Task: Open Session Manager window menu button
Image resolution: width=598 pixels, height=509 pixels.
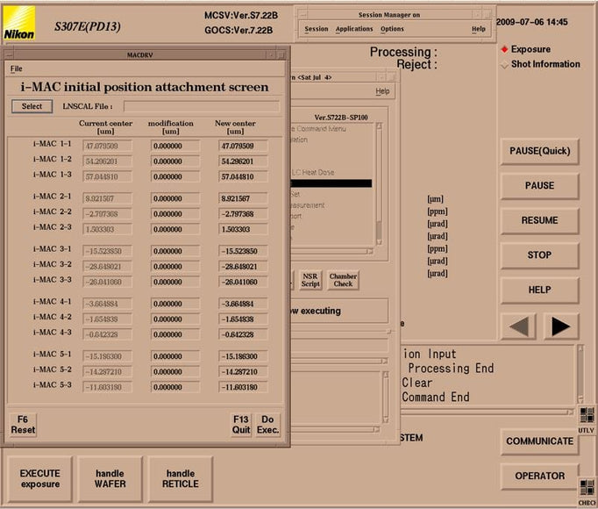Action: [x=303, y=15]
